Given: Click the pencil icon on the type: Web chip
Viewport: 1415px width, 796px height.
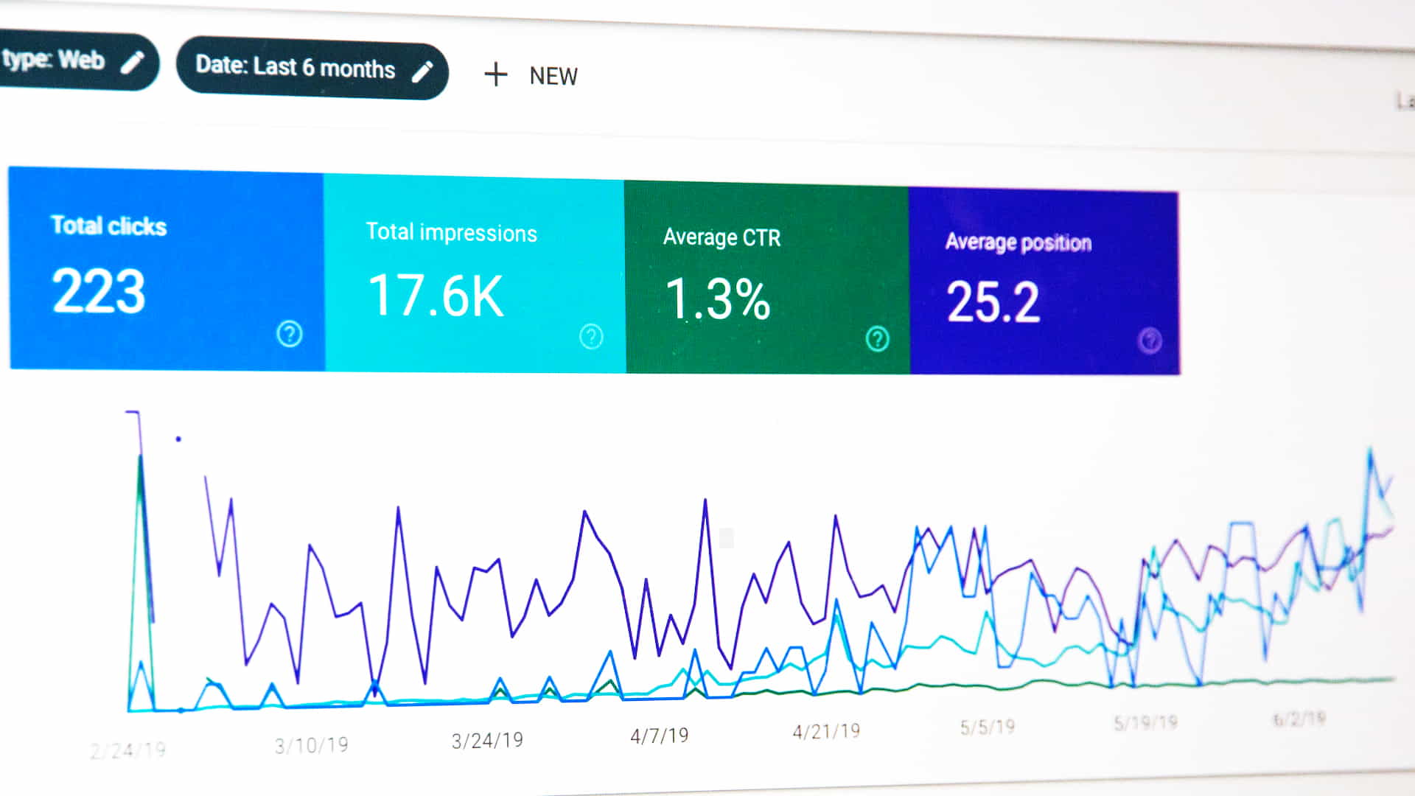Looking at the screenshot, I should click(x=131, y=60).
